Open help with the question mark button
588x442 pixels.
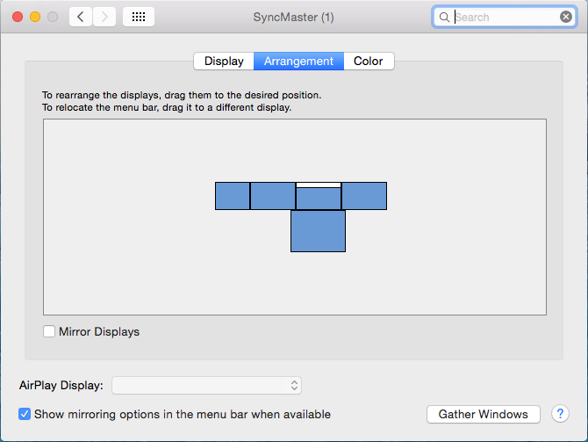[x=559, y=414]
